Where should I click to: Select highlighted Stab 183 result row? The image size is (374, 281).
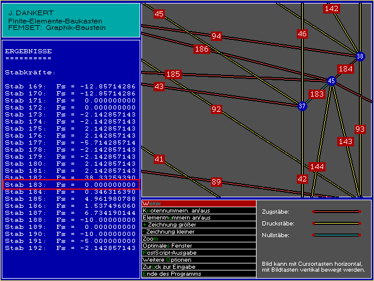pyautogui.click(x=71, y=185)
